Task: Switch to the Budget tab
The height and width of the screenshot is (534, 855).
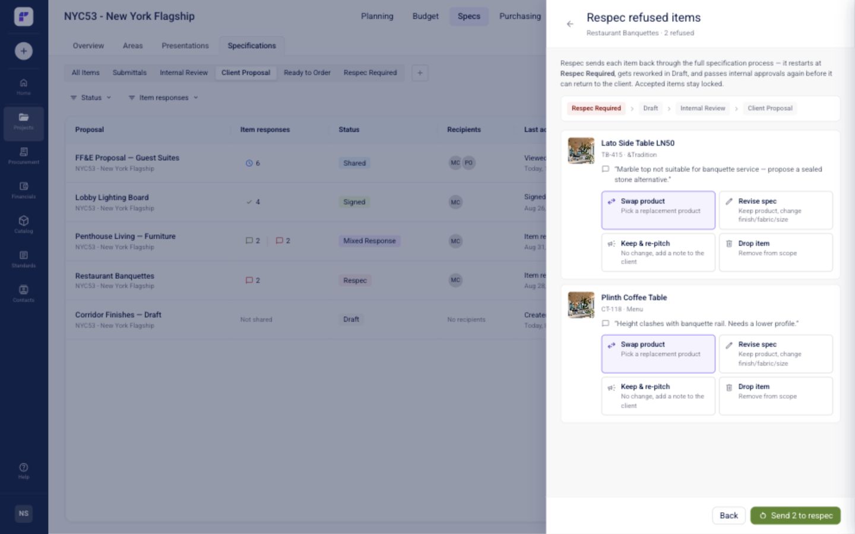Action: 426,17
